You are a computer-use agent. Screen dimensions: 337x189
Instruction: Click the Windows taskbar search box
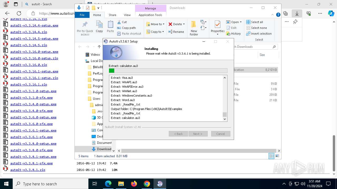coord(51,184)
